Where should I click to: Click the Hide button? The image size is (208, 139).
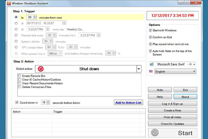click(160, 90)
